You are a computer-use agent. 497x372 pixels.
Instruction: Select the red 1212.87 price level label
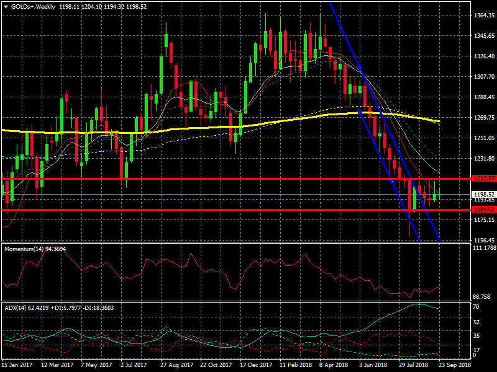(x=483, y=179)
